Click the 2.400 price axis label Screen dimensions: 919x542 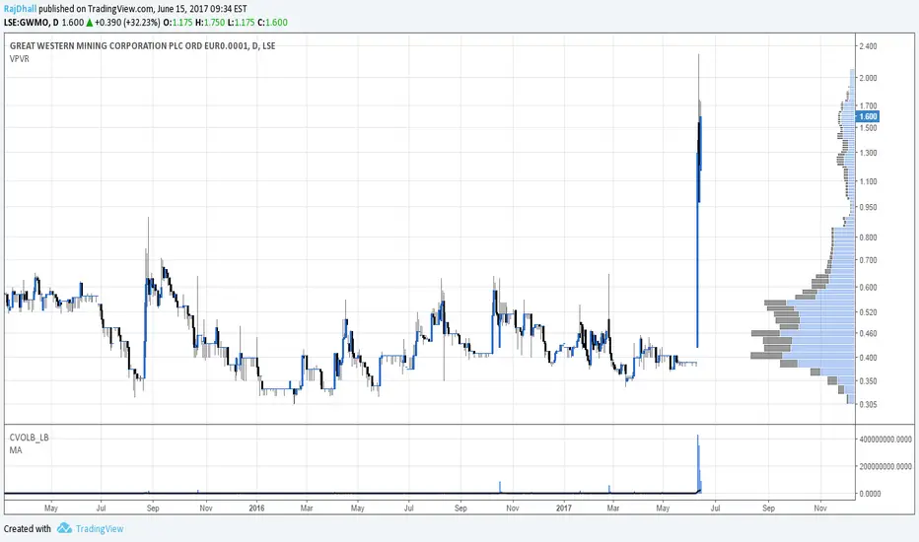point(868,46)
